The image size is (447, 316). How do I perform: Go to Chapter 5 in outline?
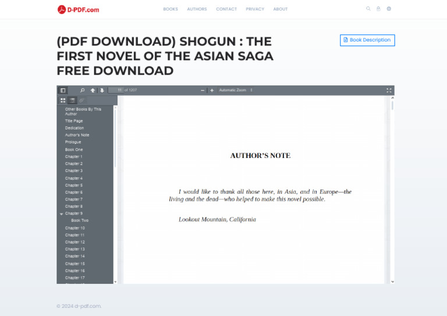[x=73, y=185]
